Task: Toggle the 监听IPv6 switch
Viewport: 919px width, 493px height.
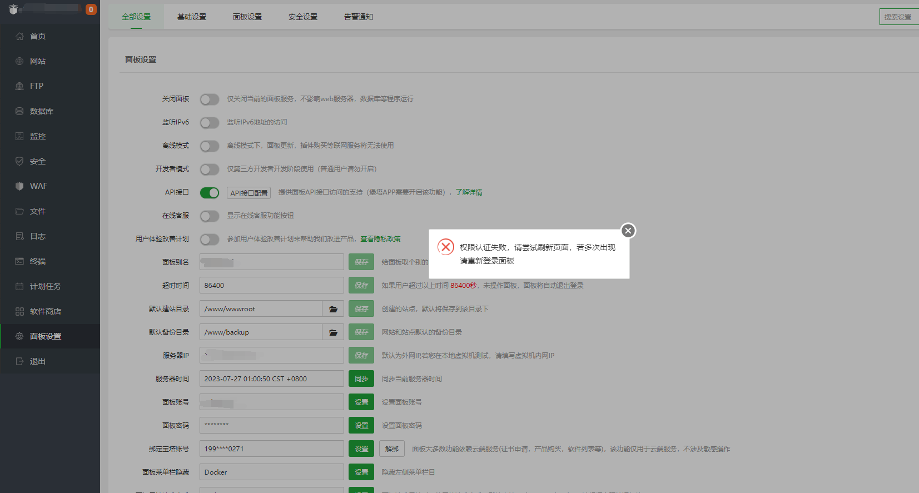Action: click(210, 122)
